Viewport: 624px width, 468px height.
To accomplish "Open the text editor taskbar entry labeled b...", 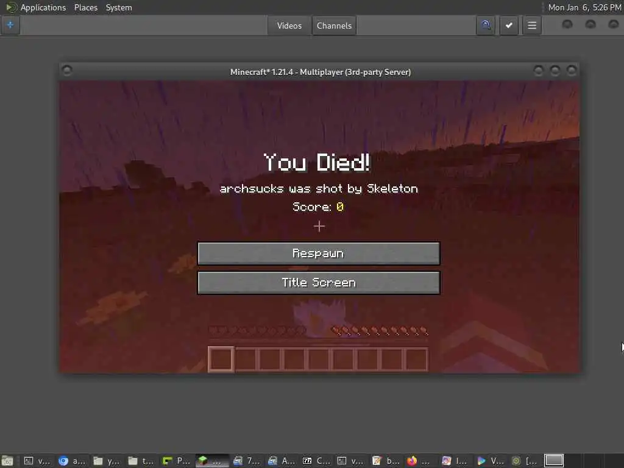I will point(386,461).
